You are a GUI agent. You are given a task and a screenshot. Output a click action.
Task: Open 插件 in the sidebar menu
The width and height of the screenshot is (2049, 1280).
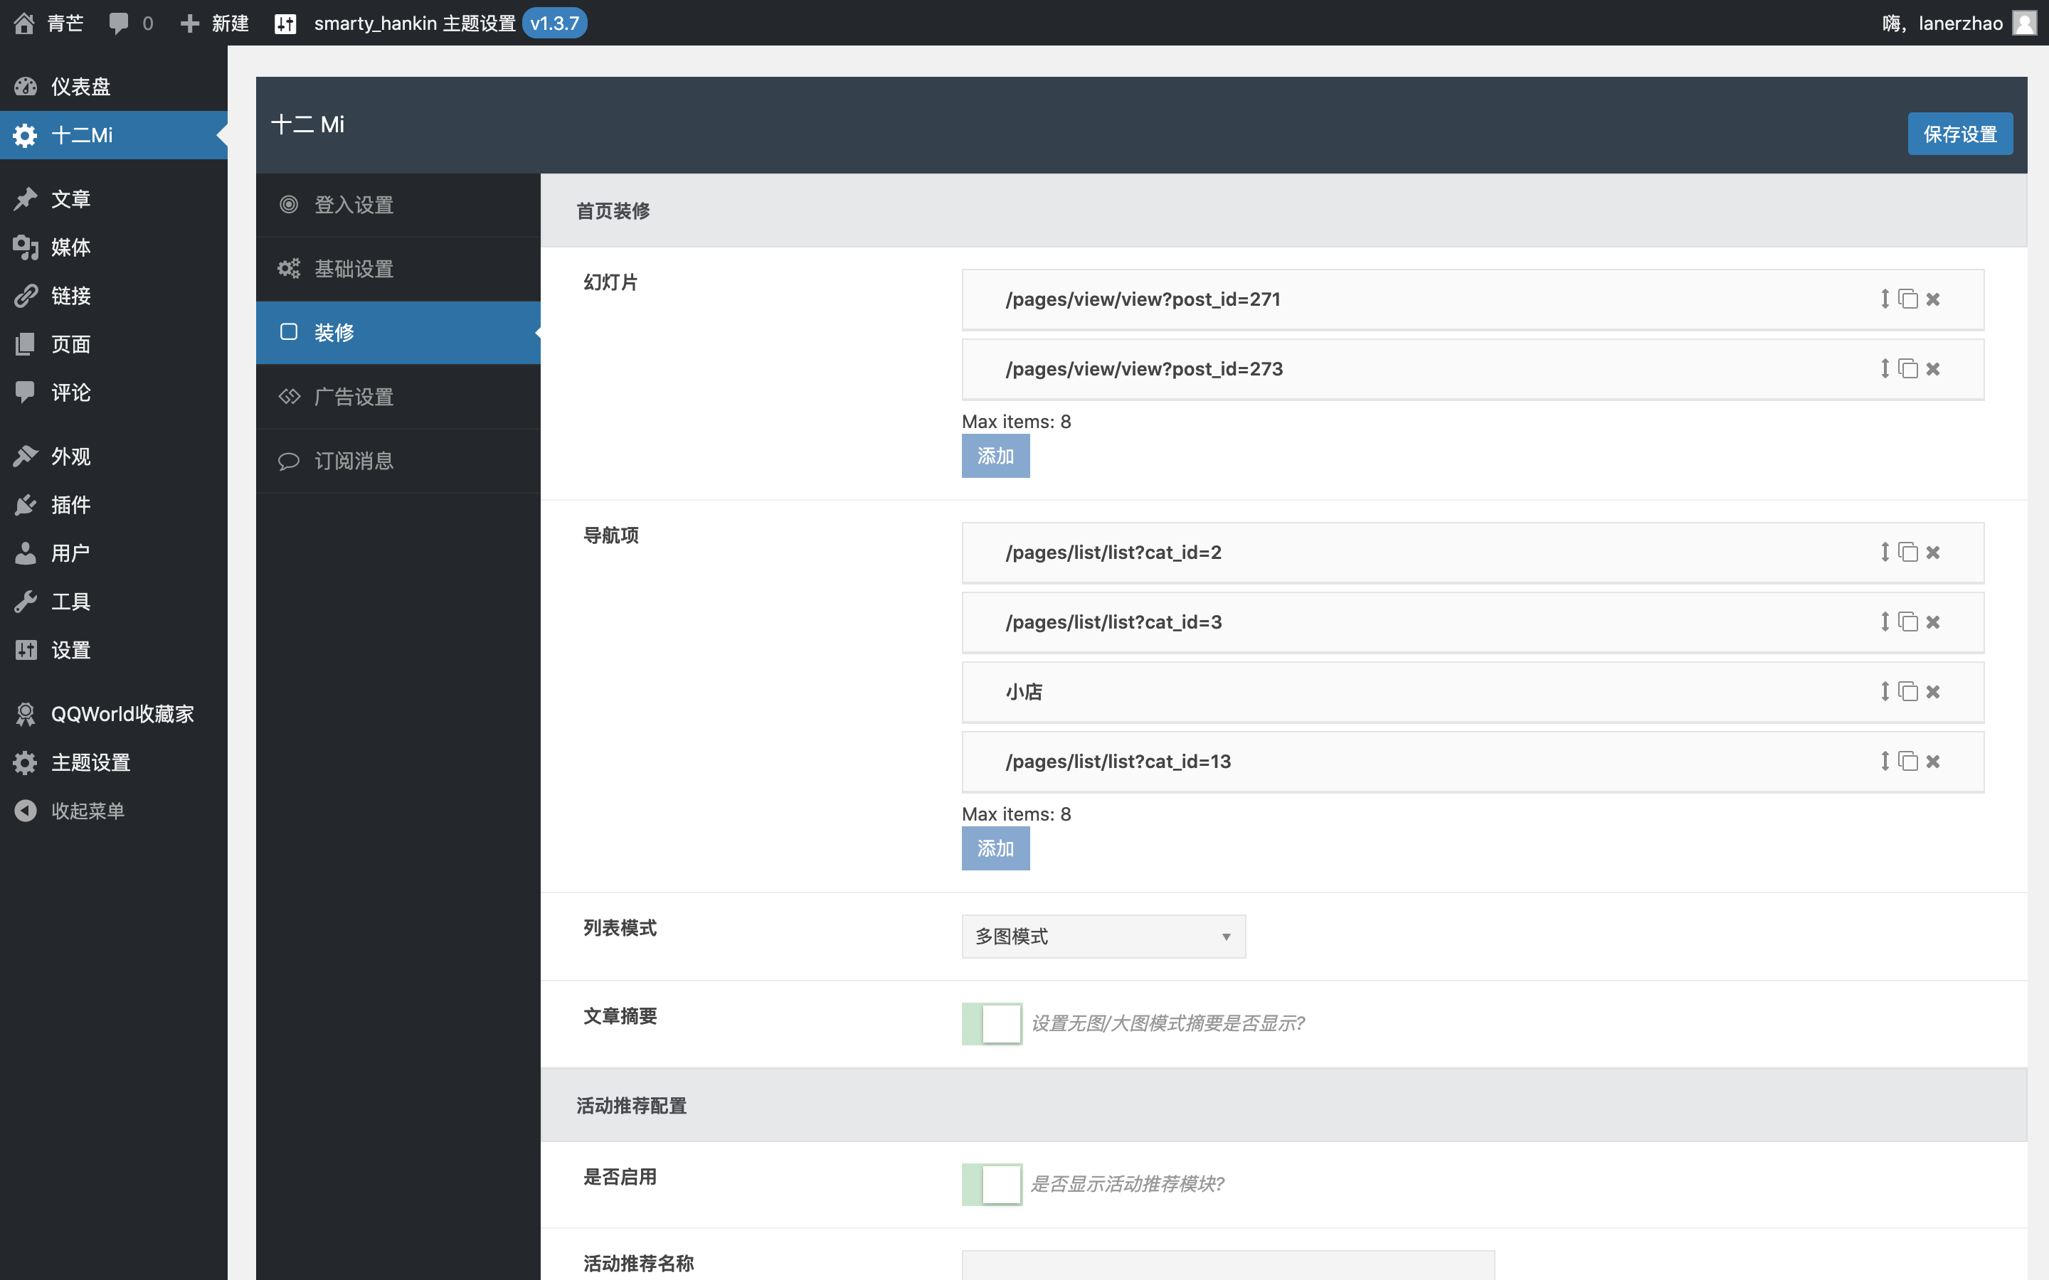pos(113,505)
